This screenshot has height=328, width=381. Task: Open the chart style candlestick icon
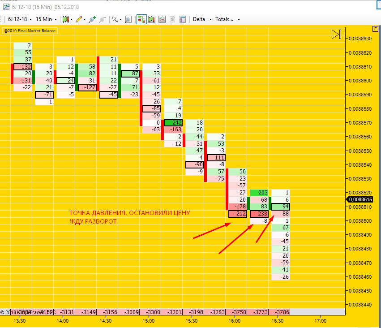point(66,19)
